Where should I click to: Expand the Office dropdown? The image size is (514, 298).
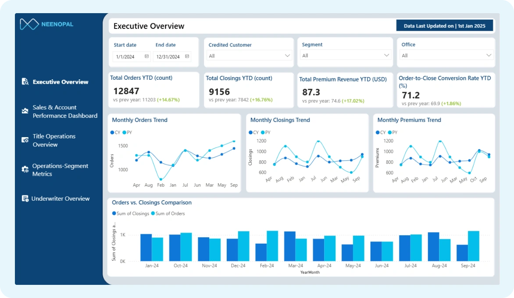(x=446, y=55)
